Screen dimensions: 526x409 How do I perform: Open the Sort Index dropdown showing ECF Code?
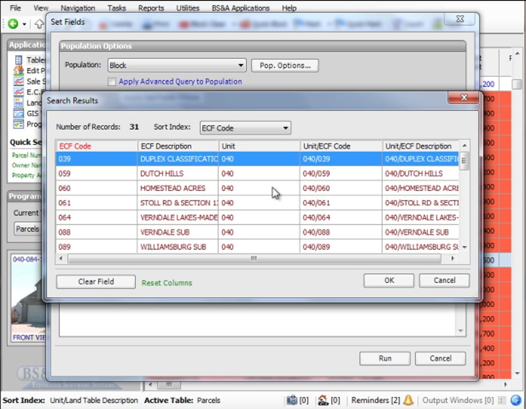pos(245,128)
